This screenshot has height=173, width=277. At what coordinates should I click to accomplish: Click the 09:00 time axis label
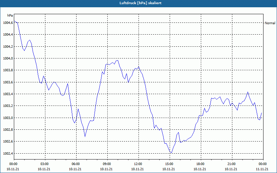click(x=107, y=164)
